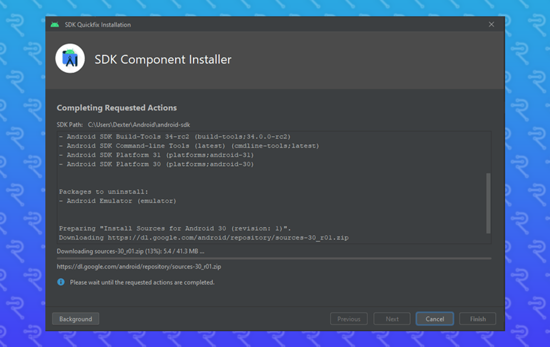Click the blue info icon
550x347 pixels.
[x=61, y=282]
